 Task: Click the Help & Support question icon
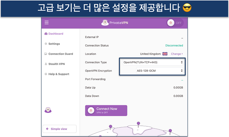(x=46, y=74)
